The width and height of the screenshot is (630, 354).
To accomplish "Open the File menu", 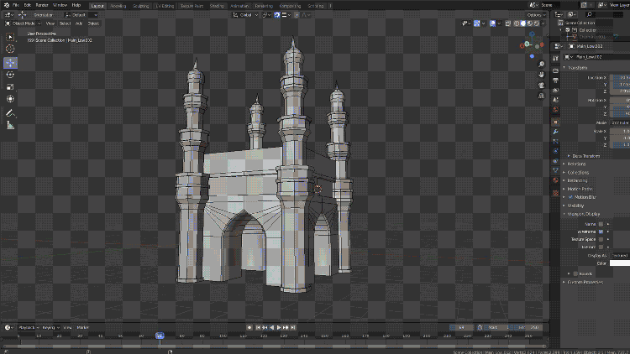I will pos(15,5).
